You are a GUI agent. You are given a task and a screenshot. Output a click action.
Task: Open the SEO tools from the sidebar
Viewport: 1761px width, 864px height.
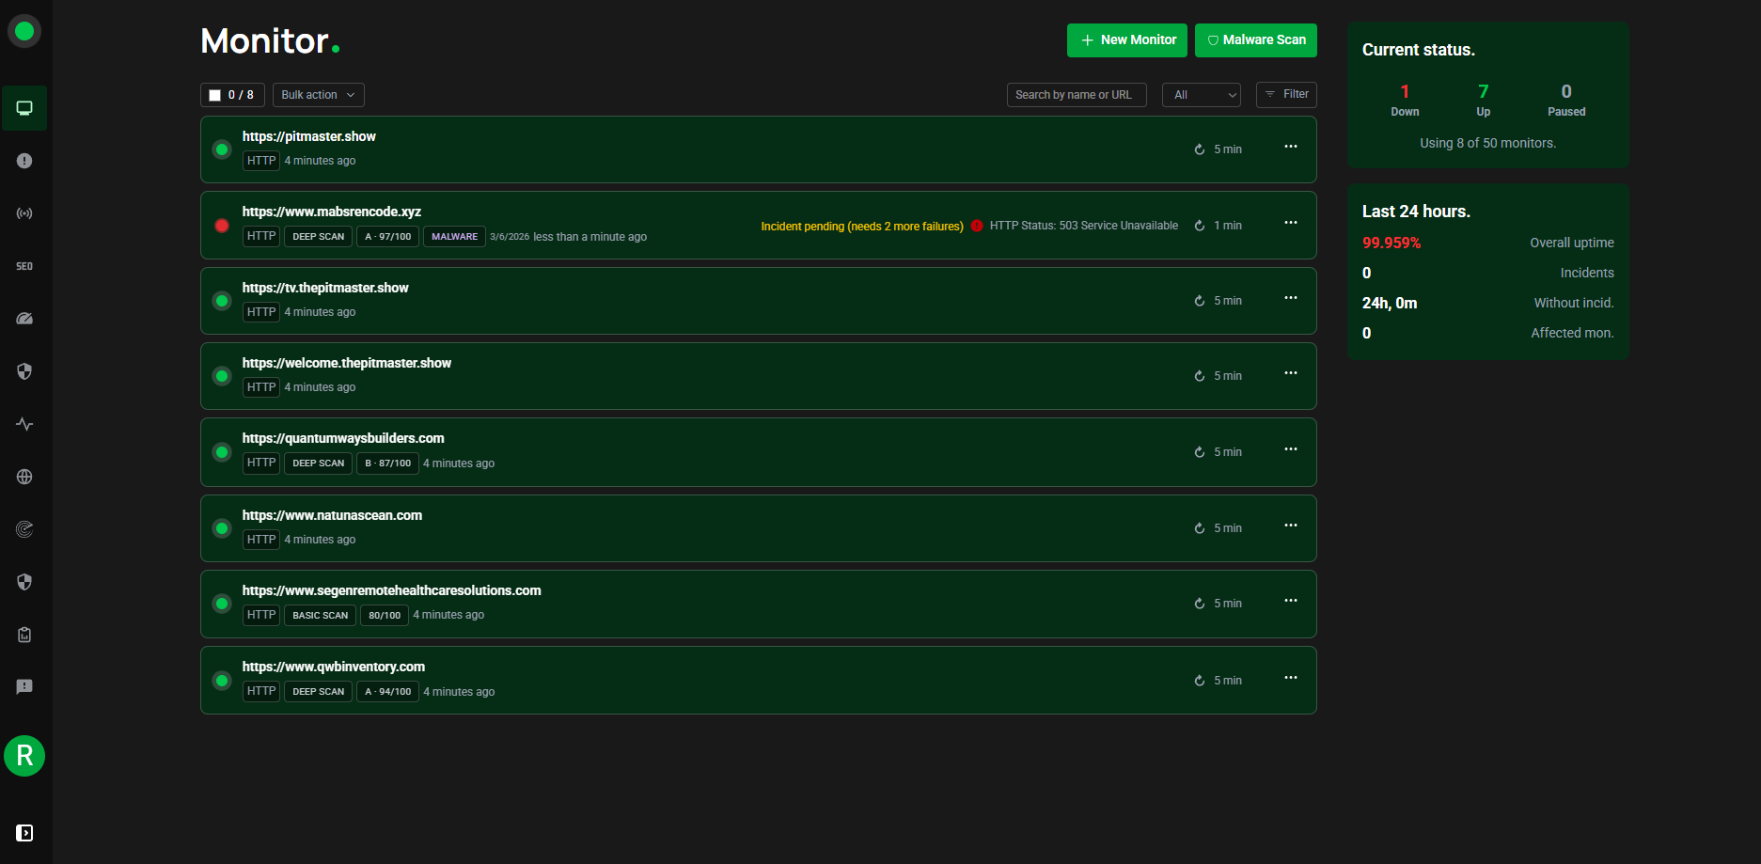coord(24,265)
